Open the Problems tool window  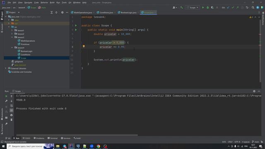coord(39,138)
